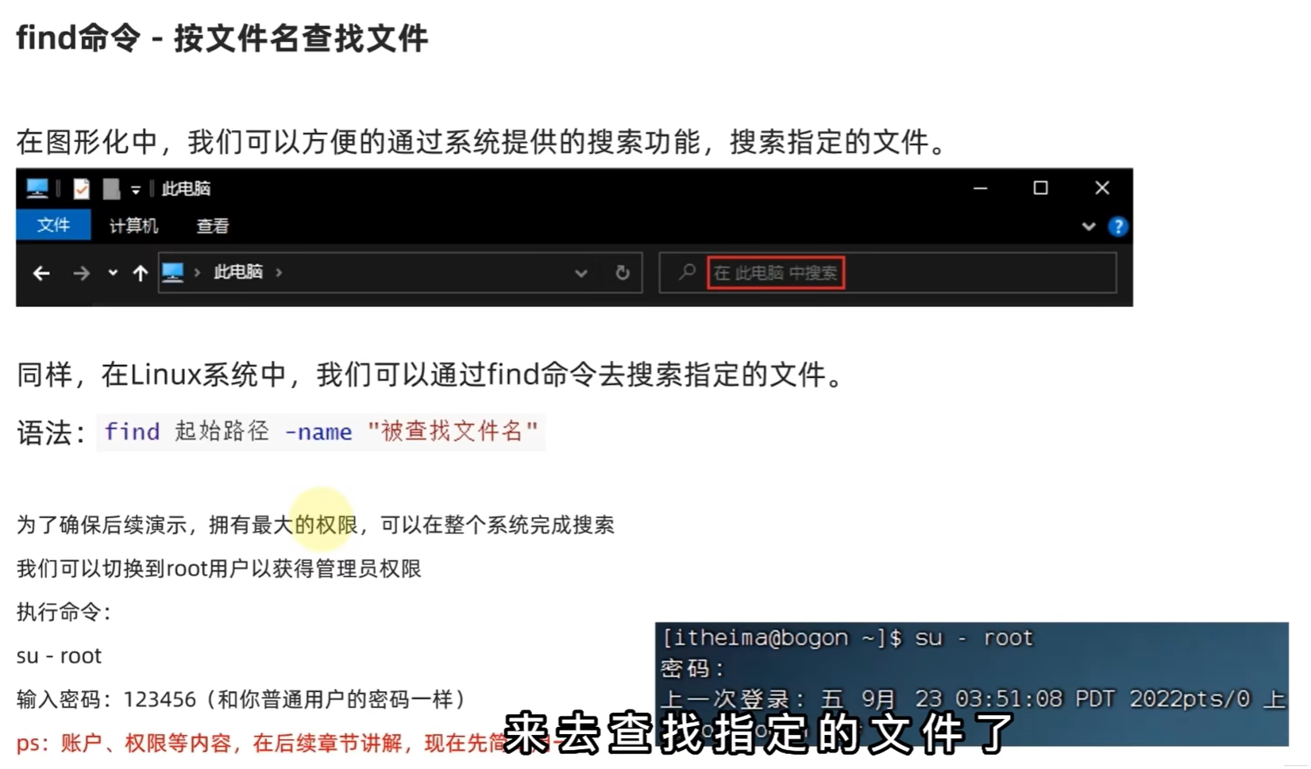Switch to the 查看 ribbon tab

pos(213,226)
